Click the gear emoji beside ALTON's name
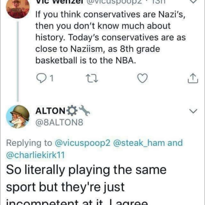Image resolution: width=205 pixels, height=205 pixels. point(71,111)
